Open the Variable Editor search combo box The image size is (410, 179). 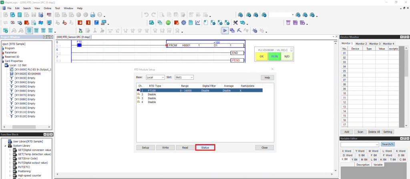click(x=360, y=144)
